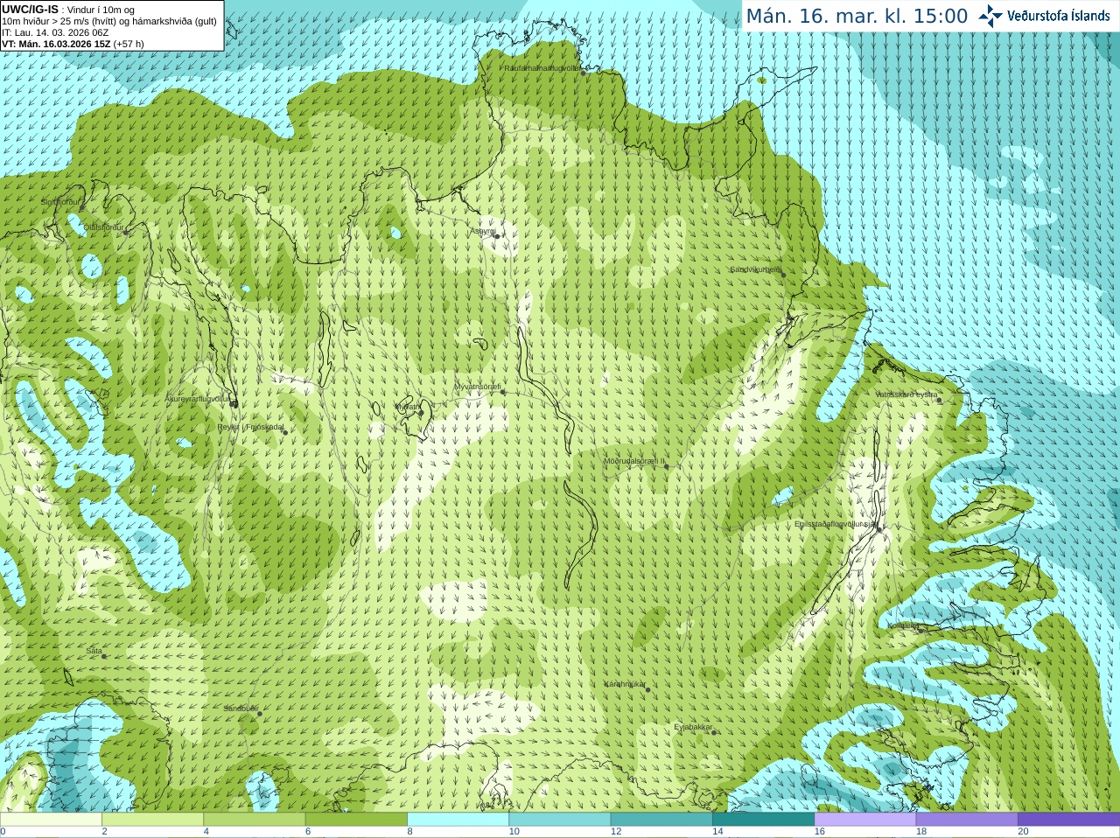Click the Akureyrarflugvöllur station label
Screen dimensions: 1120x838
point(198,399)
